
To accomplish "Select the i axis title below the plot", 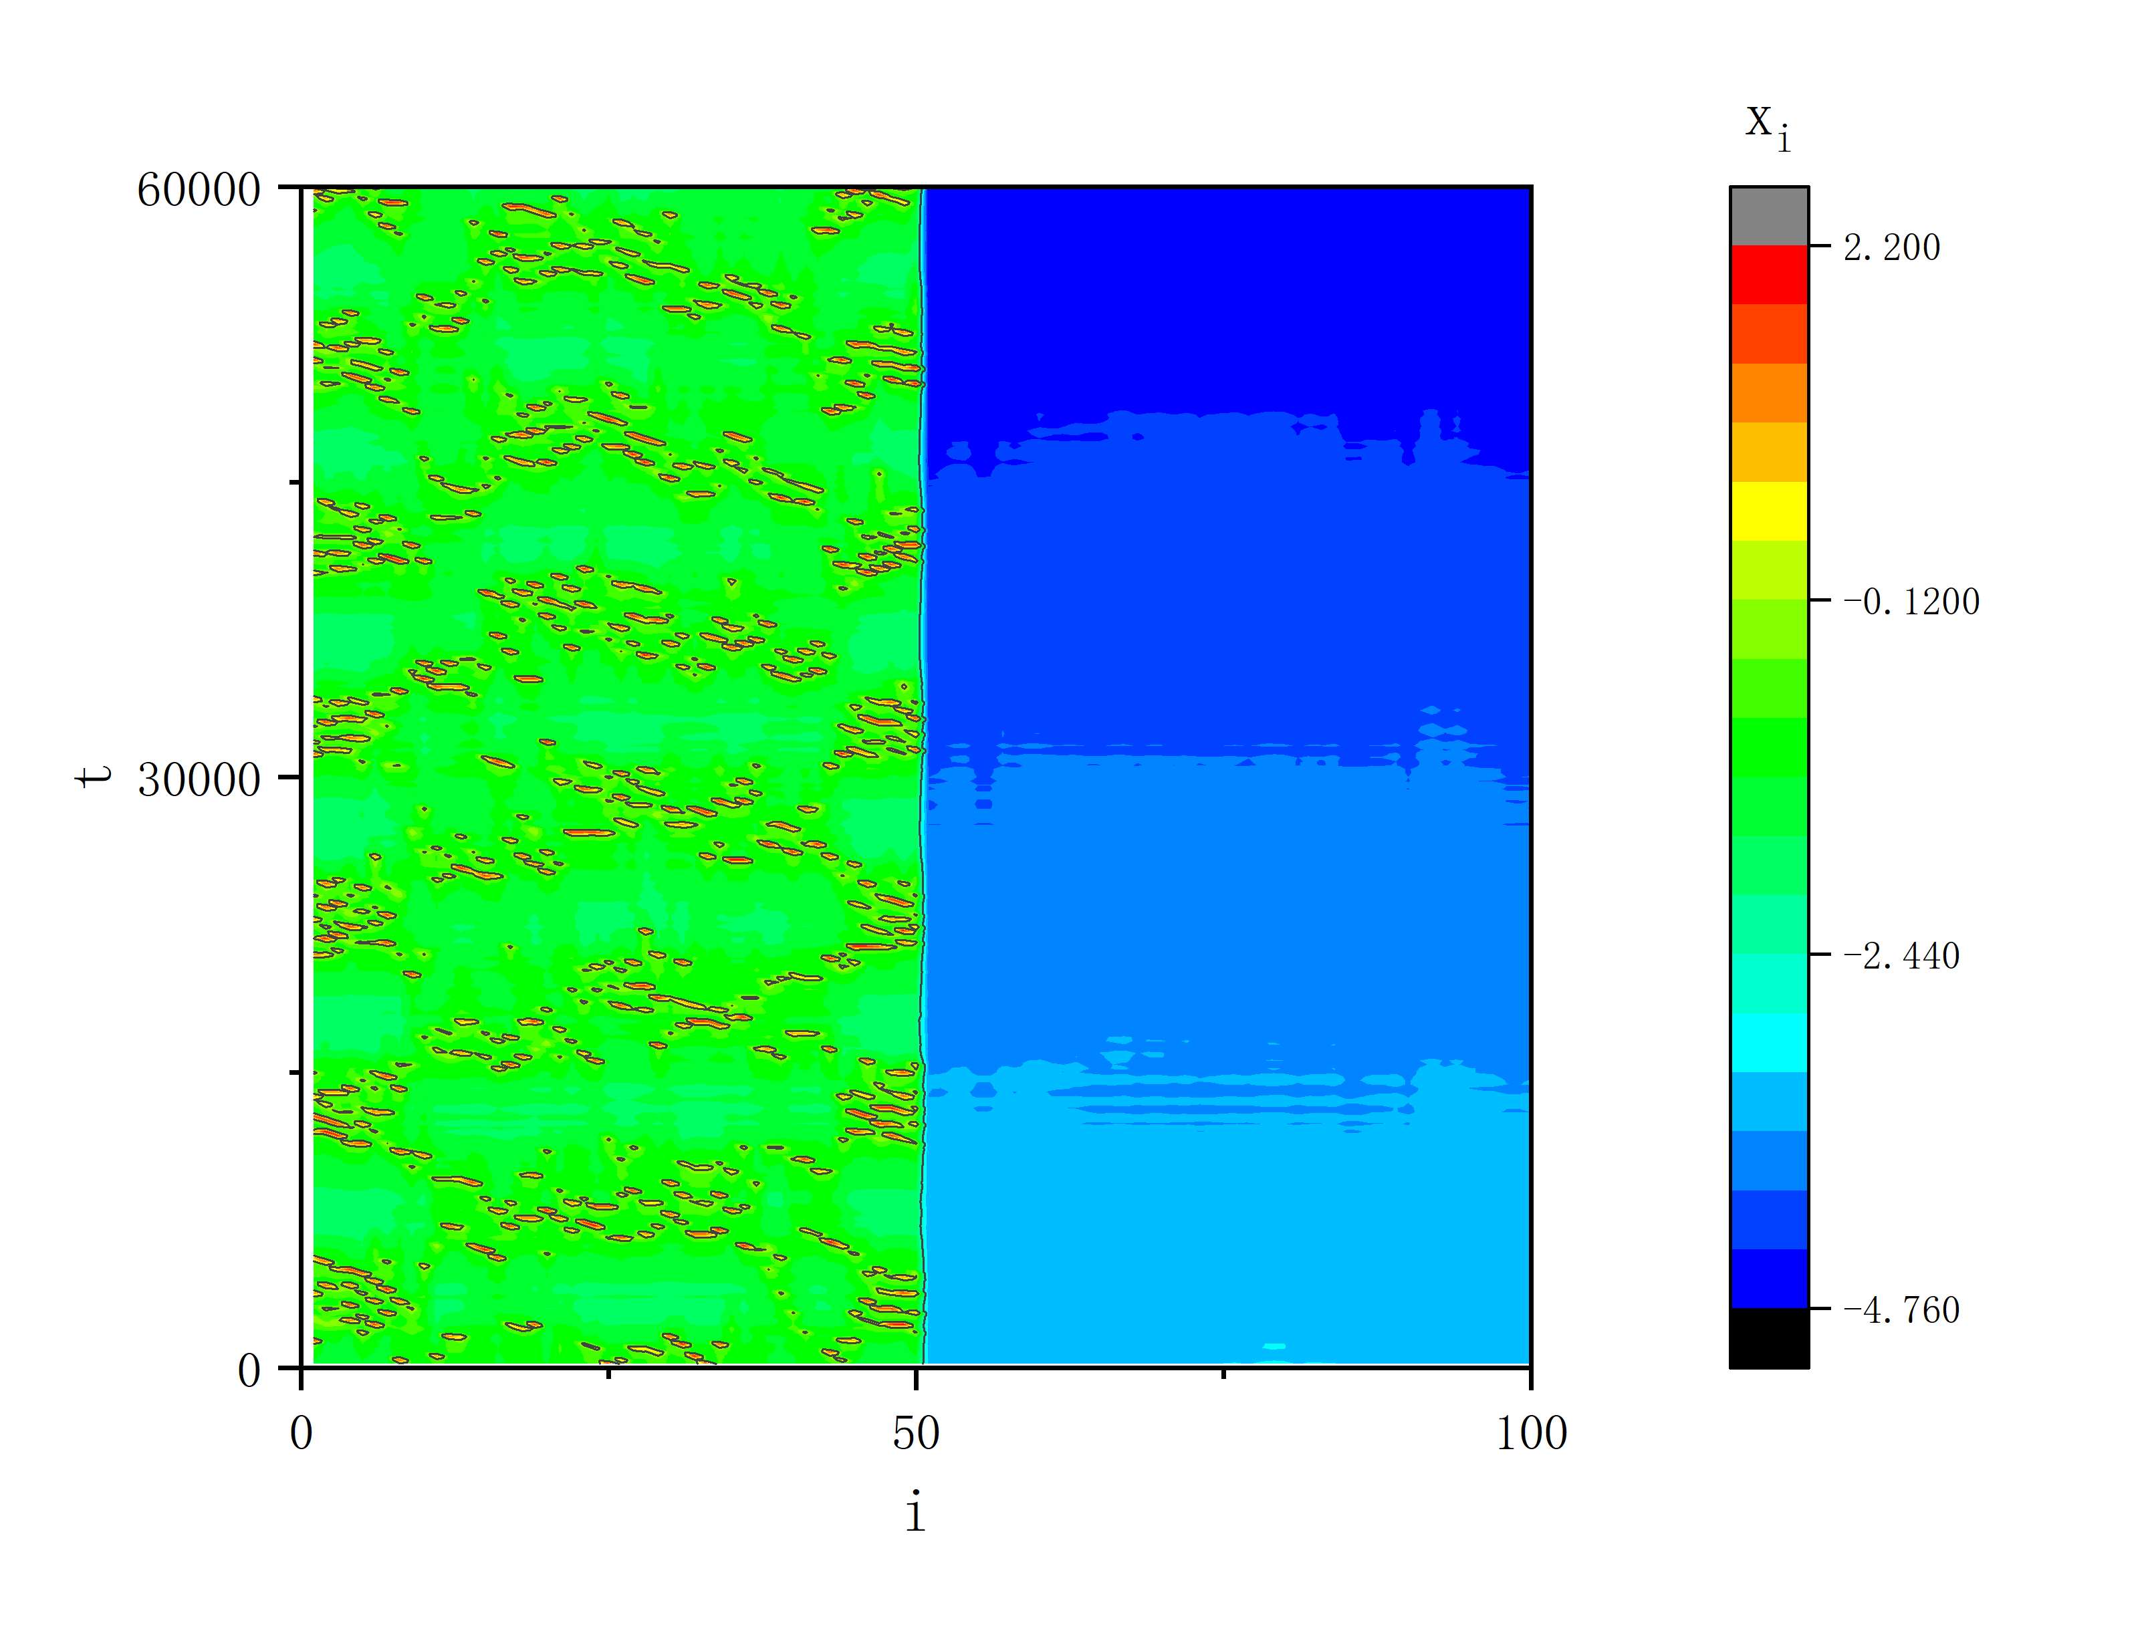I will click(x=915, y=1512).
